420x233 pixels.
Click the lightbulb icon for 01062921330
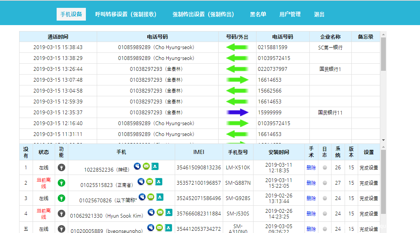[x=61, y=214]
